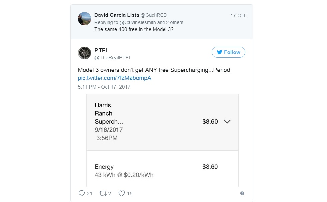The width and height of the screenshot is (327, 202).
Task: Open the 17 Oct date link
Action: coord(238,16)
